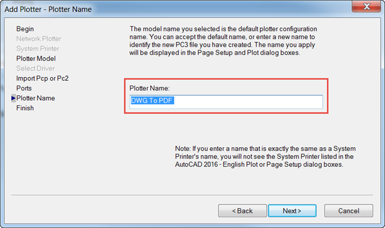Viewport: 385px width, 228px height.
Task: Click the highlighted DWG To PDF text
Action: click(152, 101)
